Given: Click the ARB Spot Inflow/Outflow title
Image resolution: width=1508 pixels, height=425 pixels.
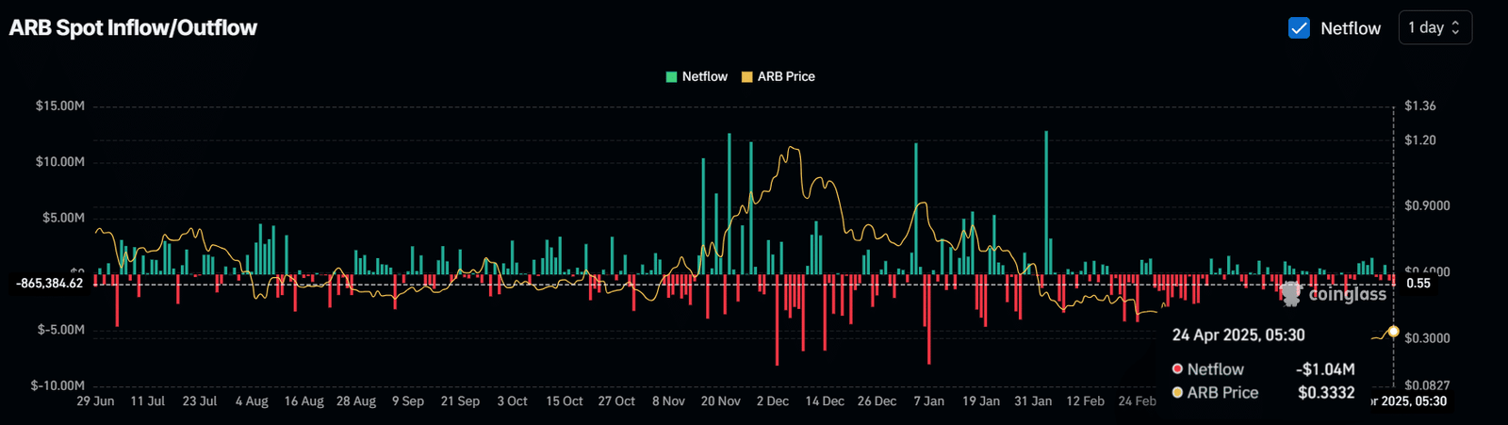Looking at the screenshot, I should (x=133, y=28).
